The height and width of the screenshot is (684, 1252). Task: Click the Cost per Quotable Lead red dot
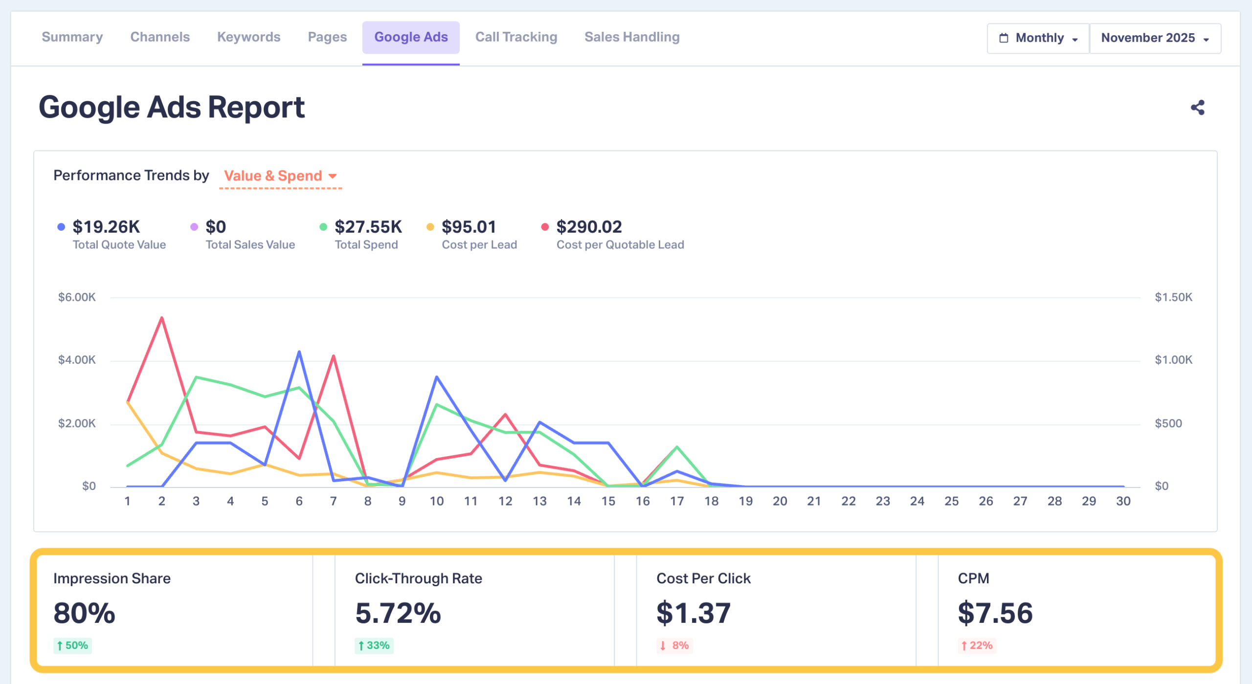pyautogui.click(x=545, y=227)
